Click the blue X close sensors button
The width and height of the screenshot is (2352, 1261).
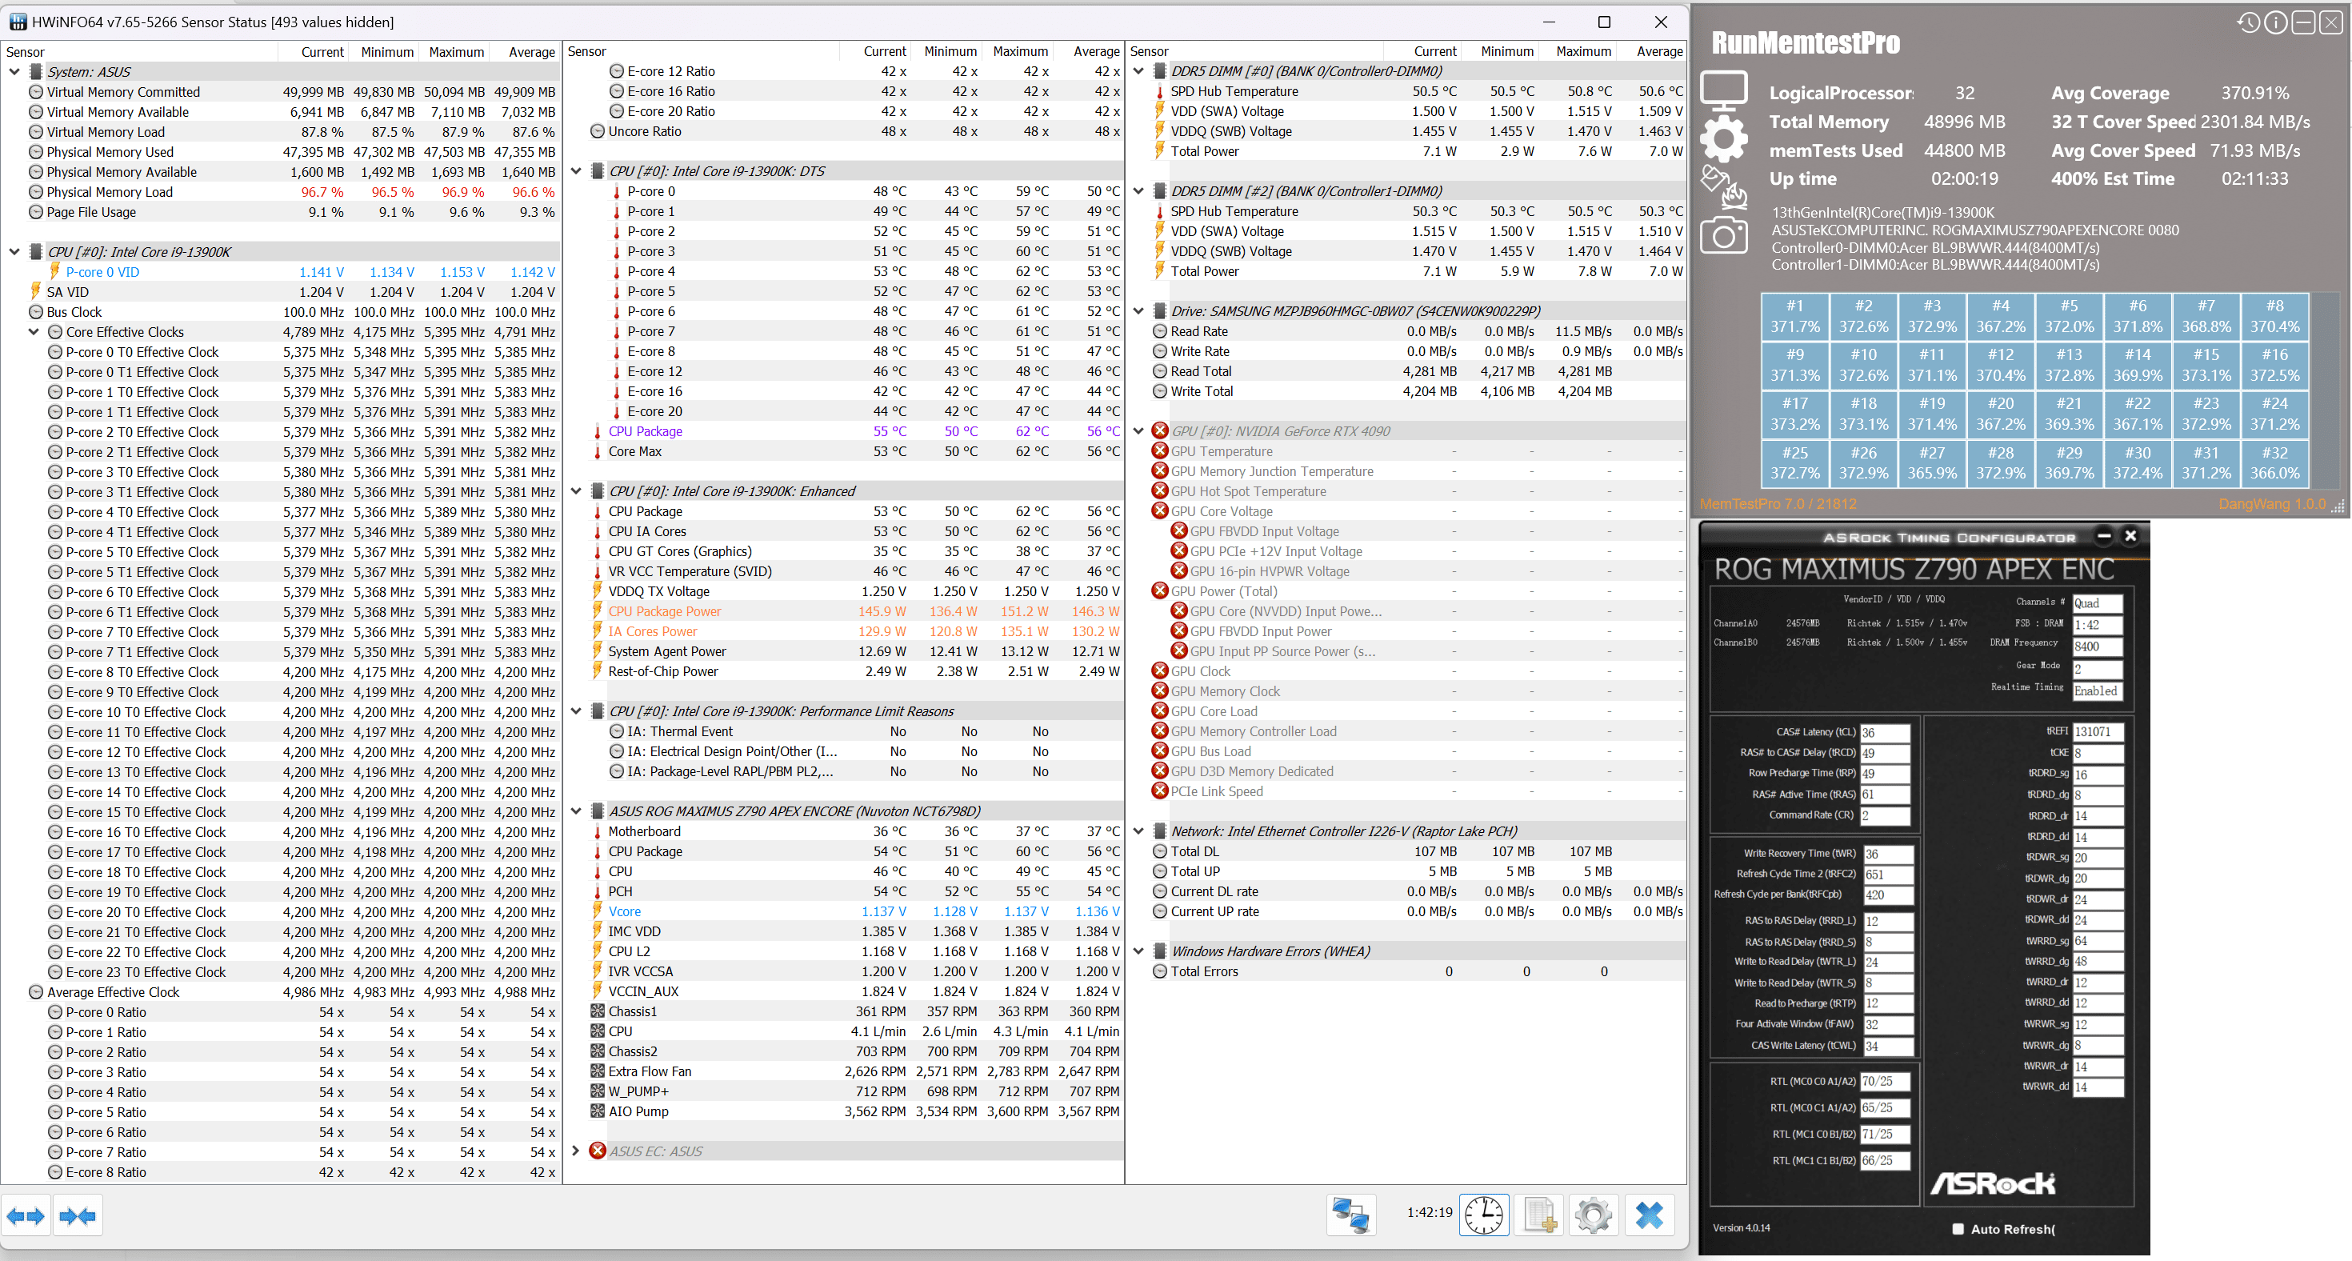pos(1648,1215)
